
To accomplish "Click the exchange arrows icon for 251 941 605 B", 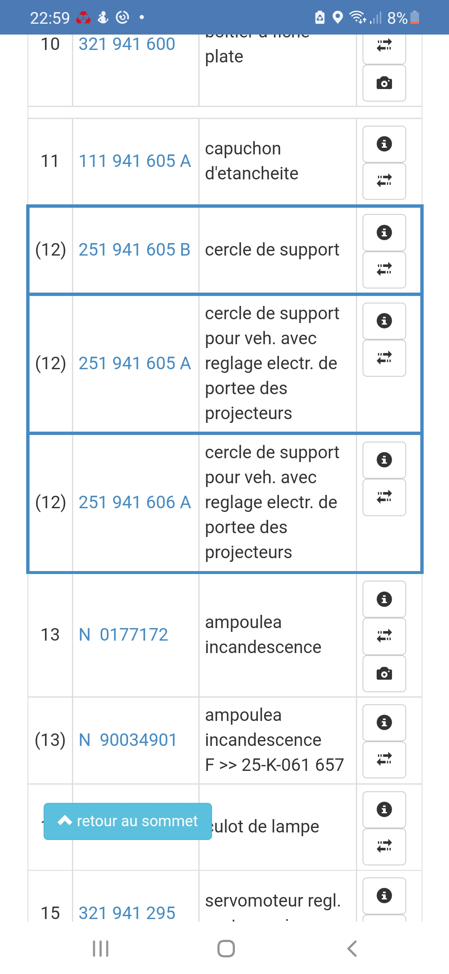I will point(384,269).
